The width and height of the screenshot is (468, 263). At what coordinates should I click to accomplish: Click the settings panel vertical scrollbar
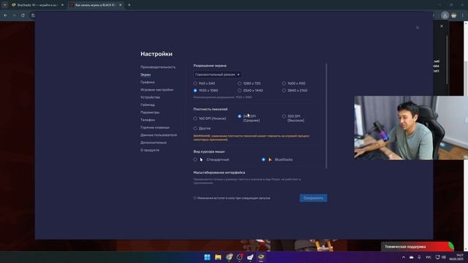point(326,115)
